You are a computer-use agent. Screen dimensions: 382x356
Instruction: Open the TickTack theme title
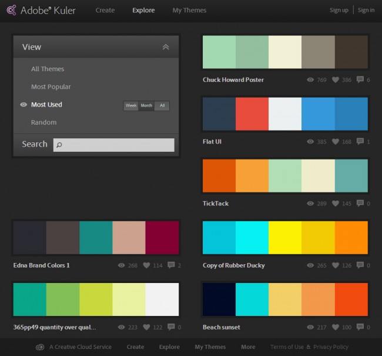(x=216, y=204)
